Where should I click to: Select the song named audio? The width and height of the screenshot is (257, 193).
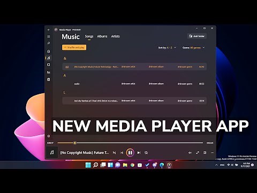tap(134, 84)
